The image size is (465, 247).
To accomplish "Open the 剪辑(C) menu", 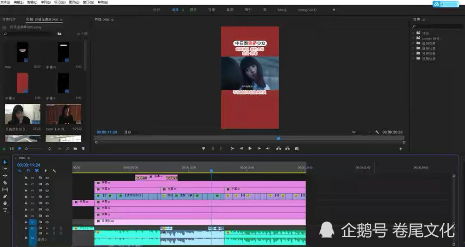I will [x=32, y=2].
